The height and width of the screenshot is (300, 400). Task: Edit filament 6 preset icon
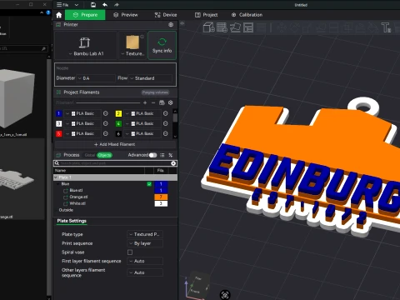point(166,133)
